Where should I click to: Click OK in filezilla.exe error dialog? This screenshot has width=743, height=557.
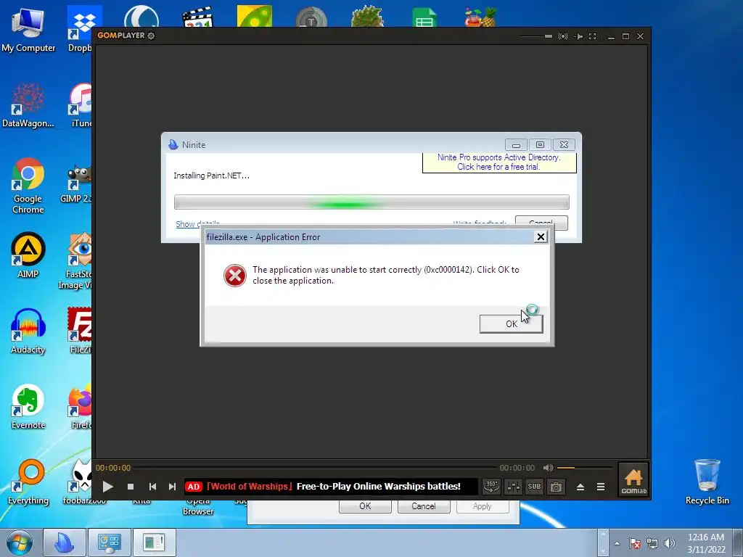511,324
